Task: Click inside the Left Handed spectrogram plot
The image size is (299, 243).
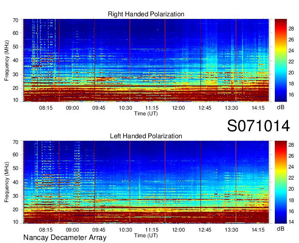Action: [x=146, y=182]
